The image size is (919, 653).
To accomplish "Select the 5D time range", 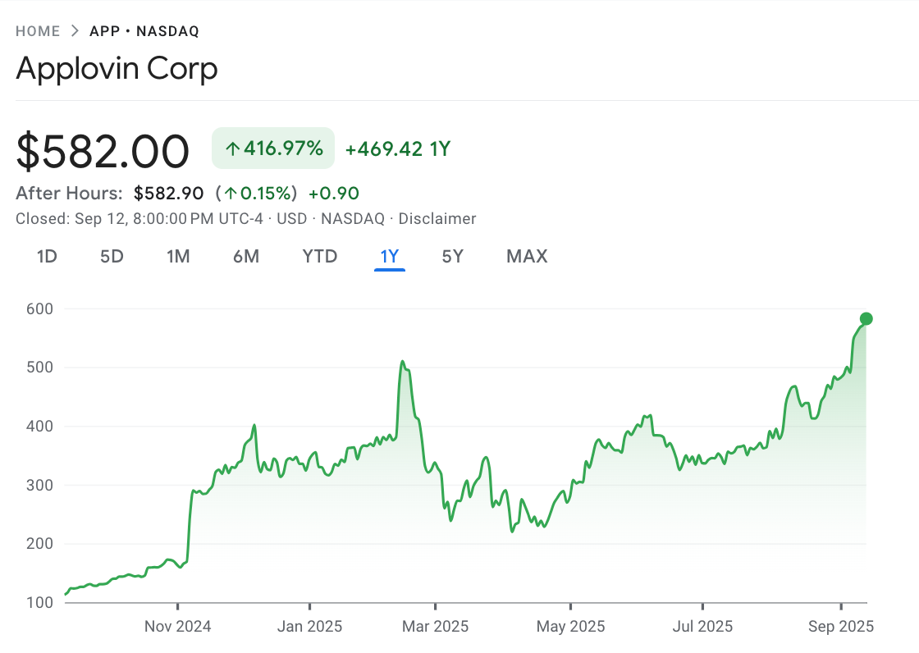I will 112,256.
